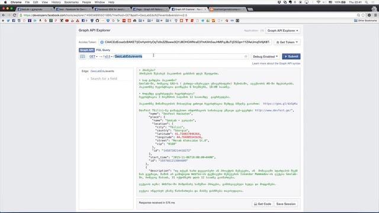Switch to the last orange-icon browser tab
Viewport: 379px width, 213px height.
point(227,9)
